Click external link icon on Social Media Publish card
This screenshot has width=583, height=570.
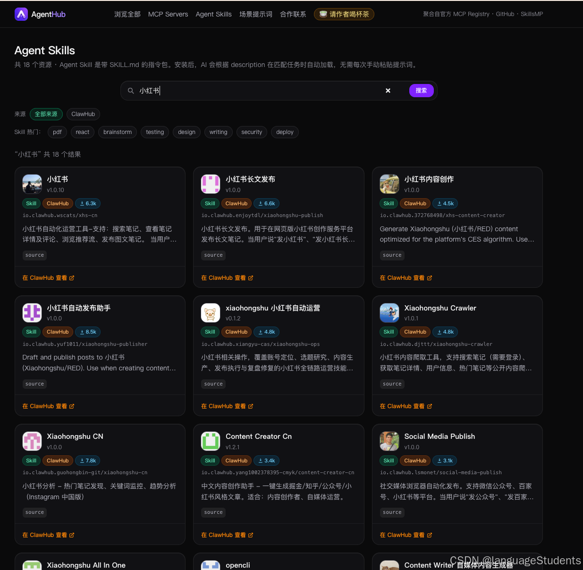click(430, 535)
